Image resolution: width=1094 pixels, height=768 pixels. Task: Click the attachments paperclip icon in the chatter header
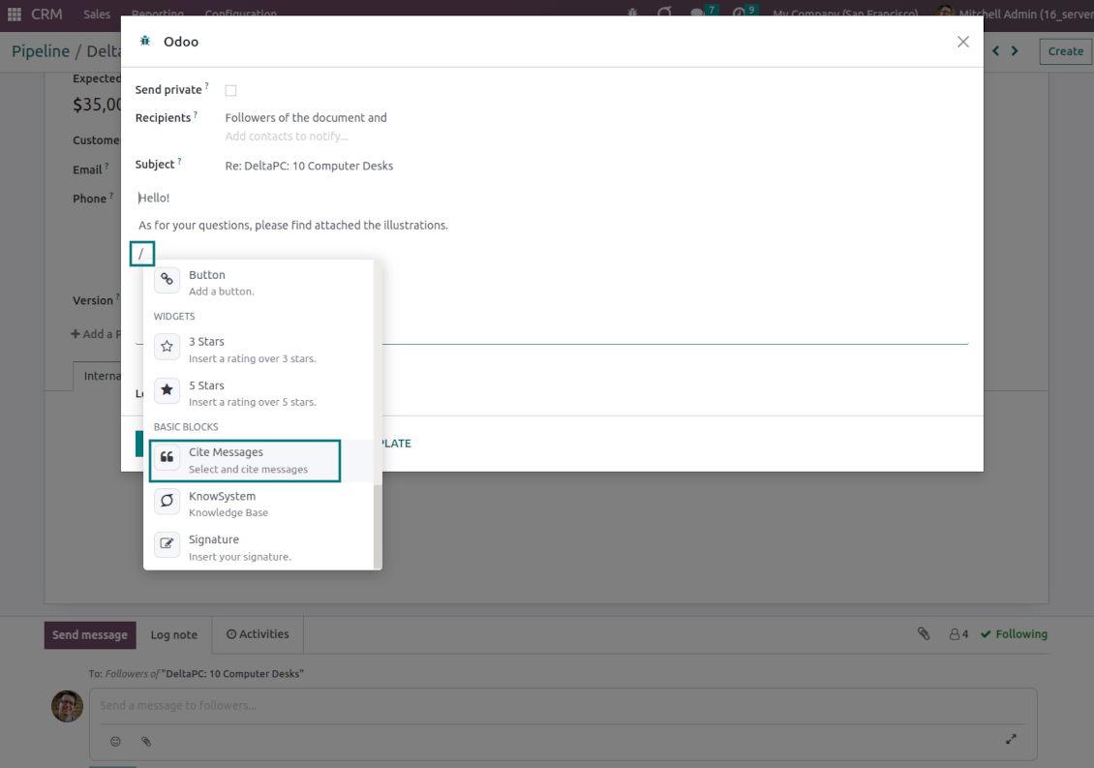click(x=923, y=634)
